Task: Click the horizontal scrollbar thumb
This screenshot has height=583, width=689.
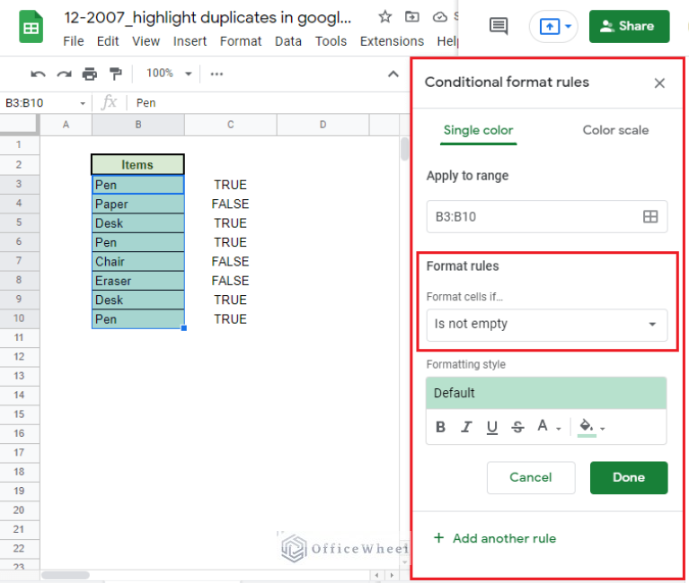Action: click(x=66, y=575)
